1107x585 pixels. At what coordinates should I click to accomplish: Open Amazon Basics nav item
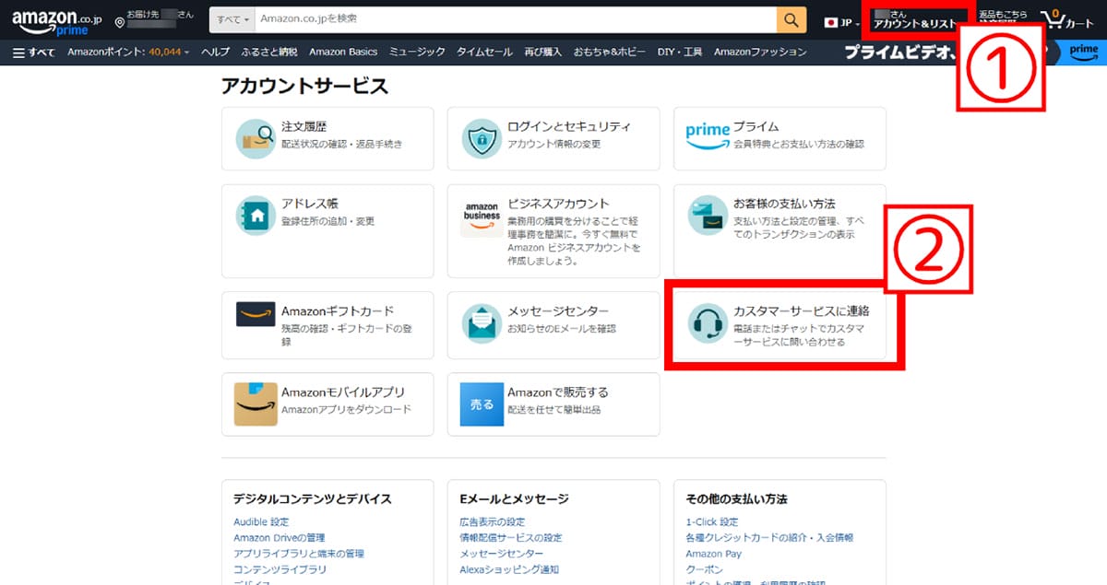coord(343,53)
